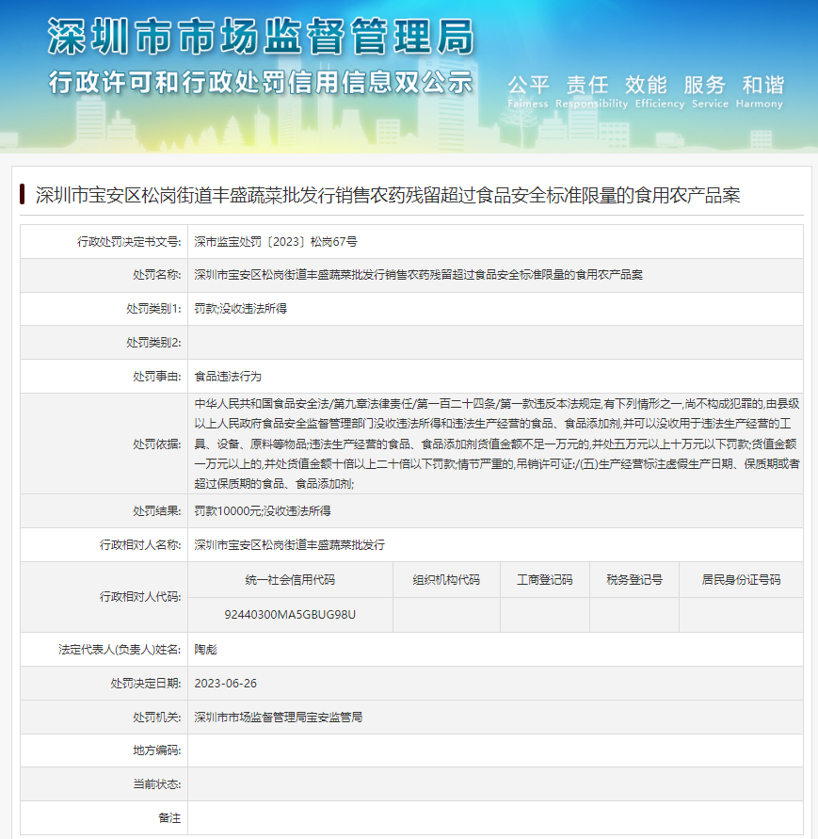Screen dimensions: 818x839
Task: Click the 处罚结果 label
Action: 157,511
